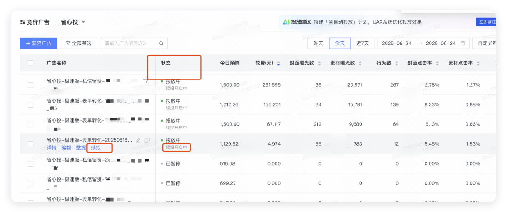Sort by 素材曝光数 using its sort arrows

360,64
